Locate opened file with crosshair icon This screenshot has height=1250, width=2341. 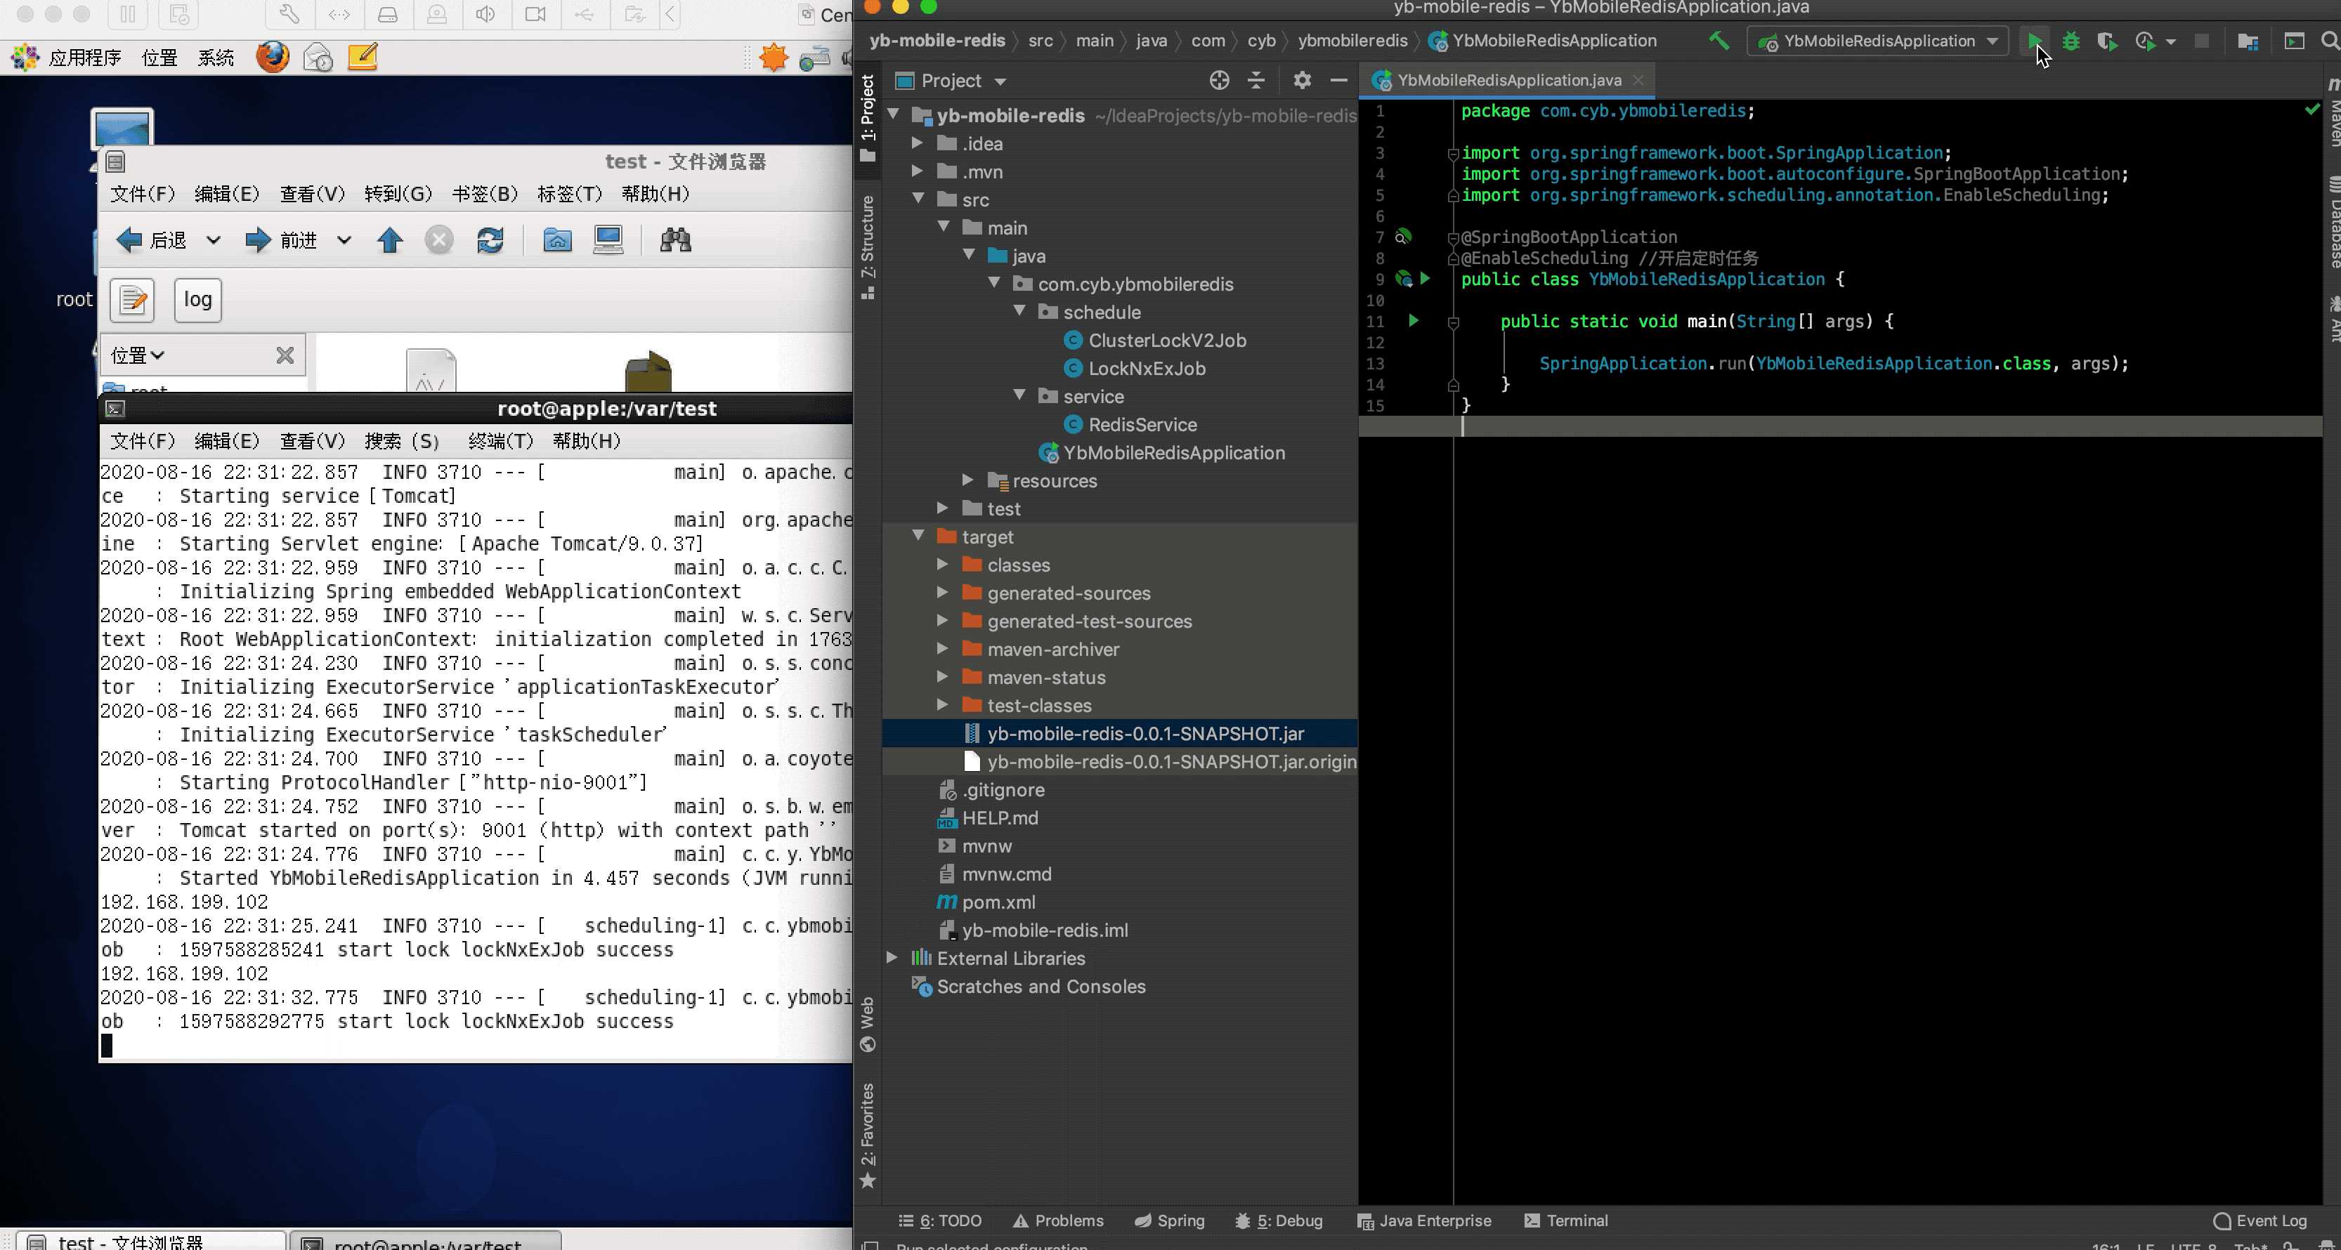tap(1220, 80)
